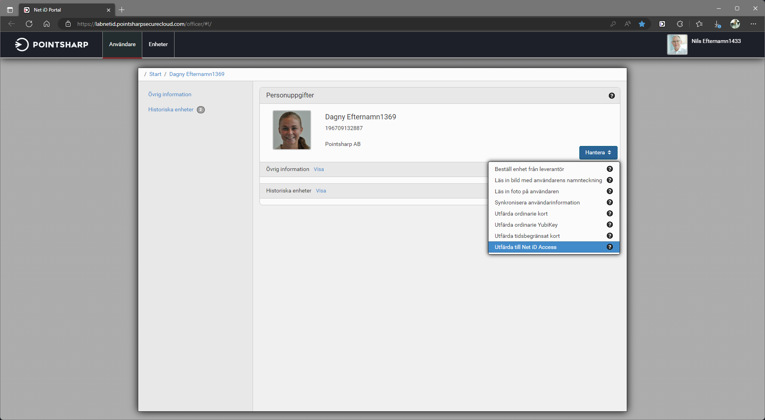
Task: Select Utfärda till Net iD Access
Action: 554,247
